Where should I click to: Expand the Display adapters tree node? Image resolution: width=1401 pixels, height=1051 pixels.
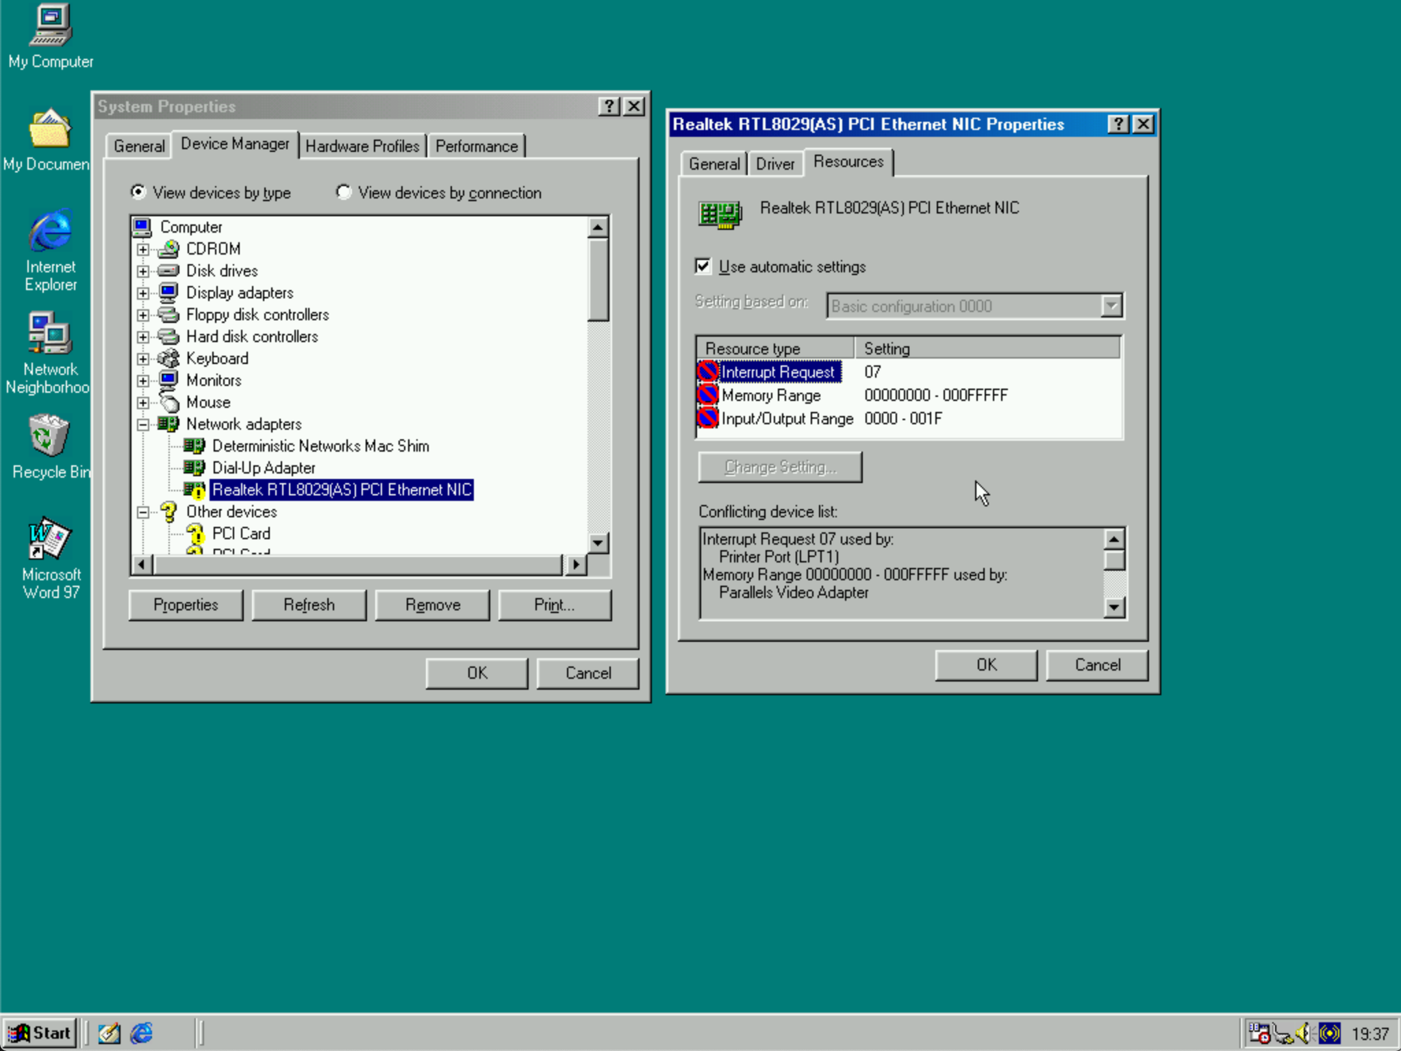tap(142, 293)
